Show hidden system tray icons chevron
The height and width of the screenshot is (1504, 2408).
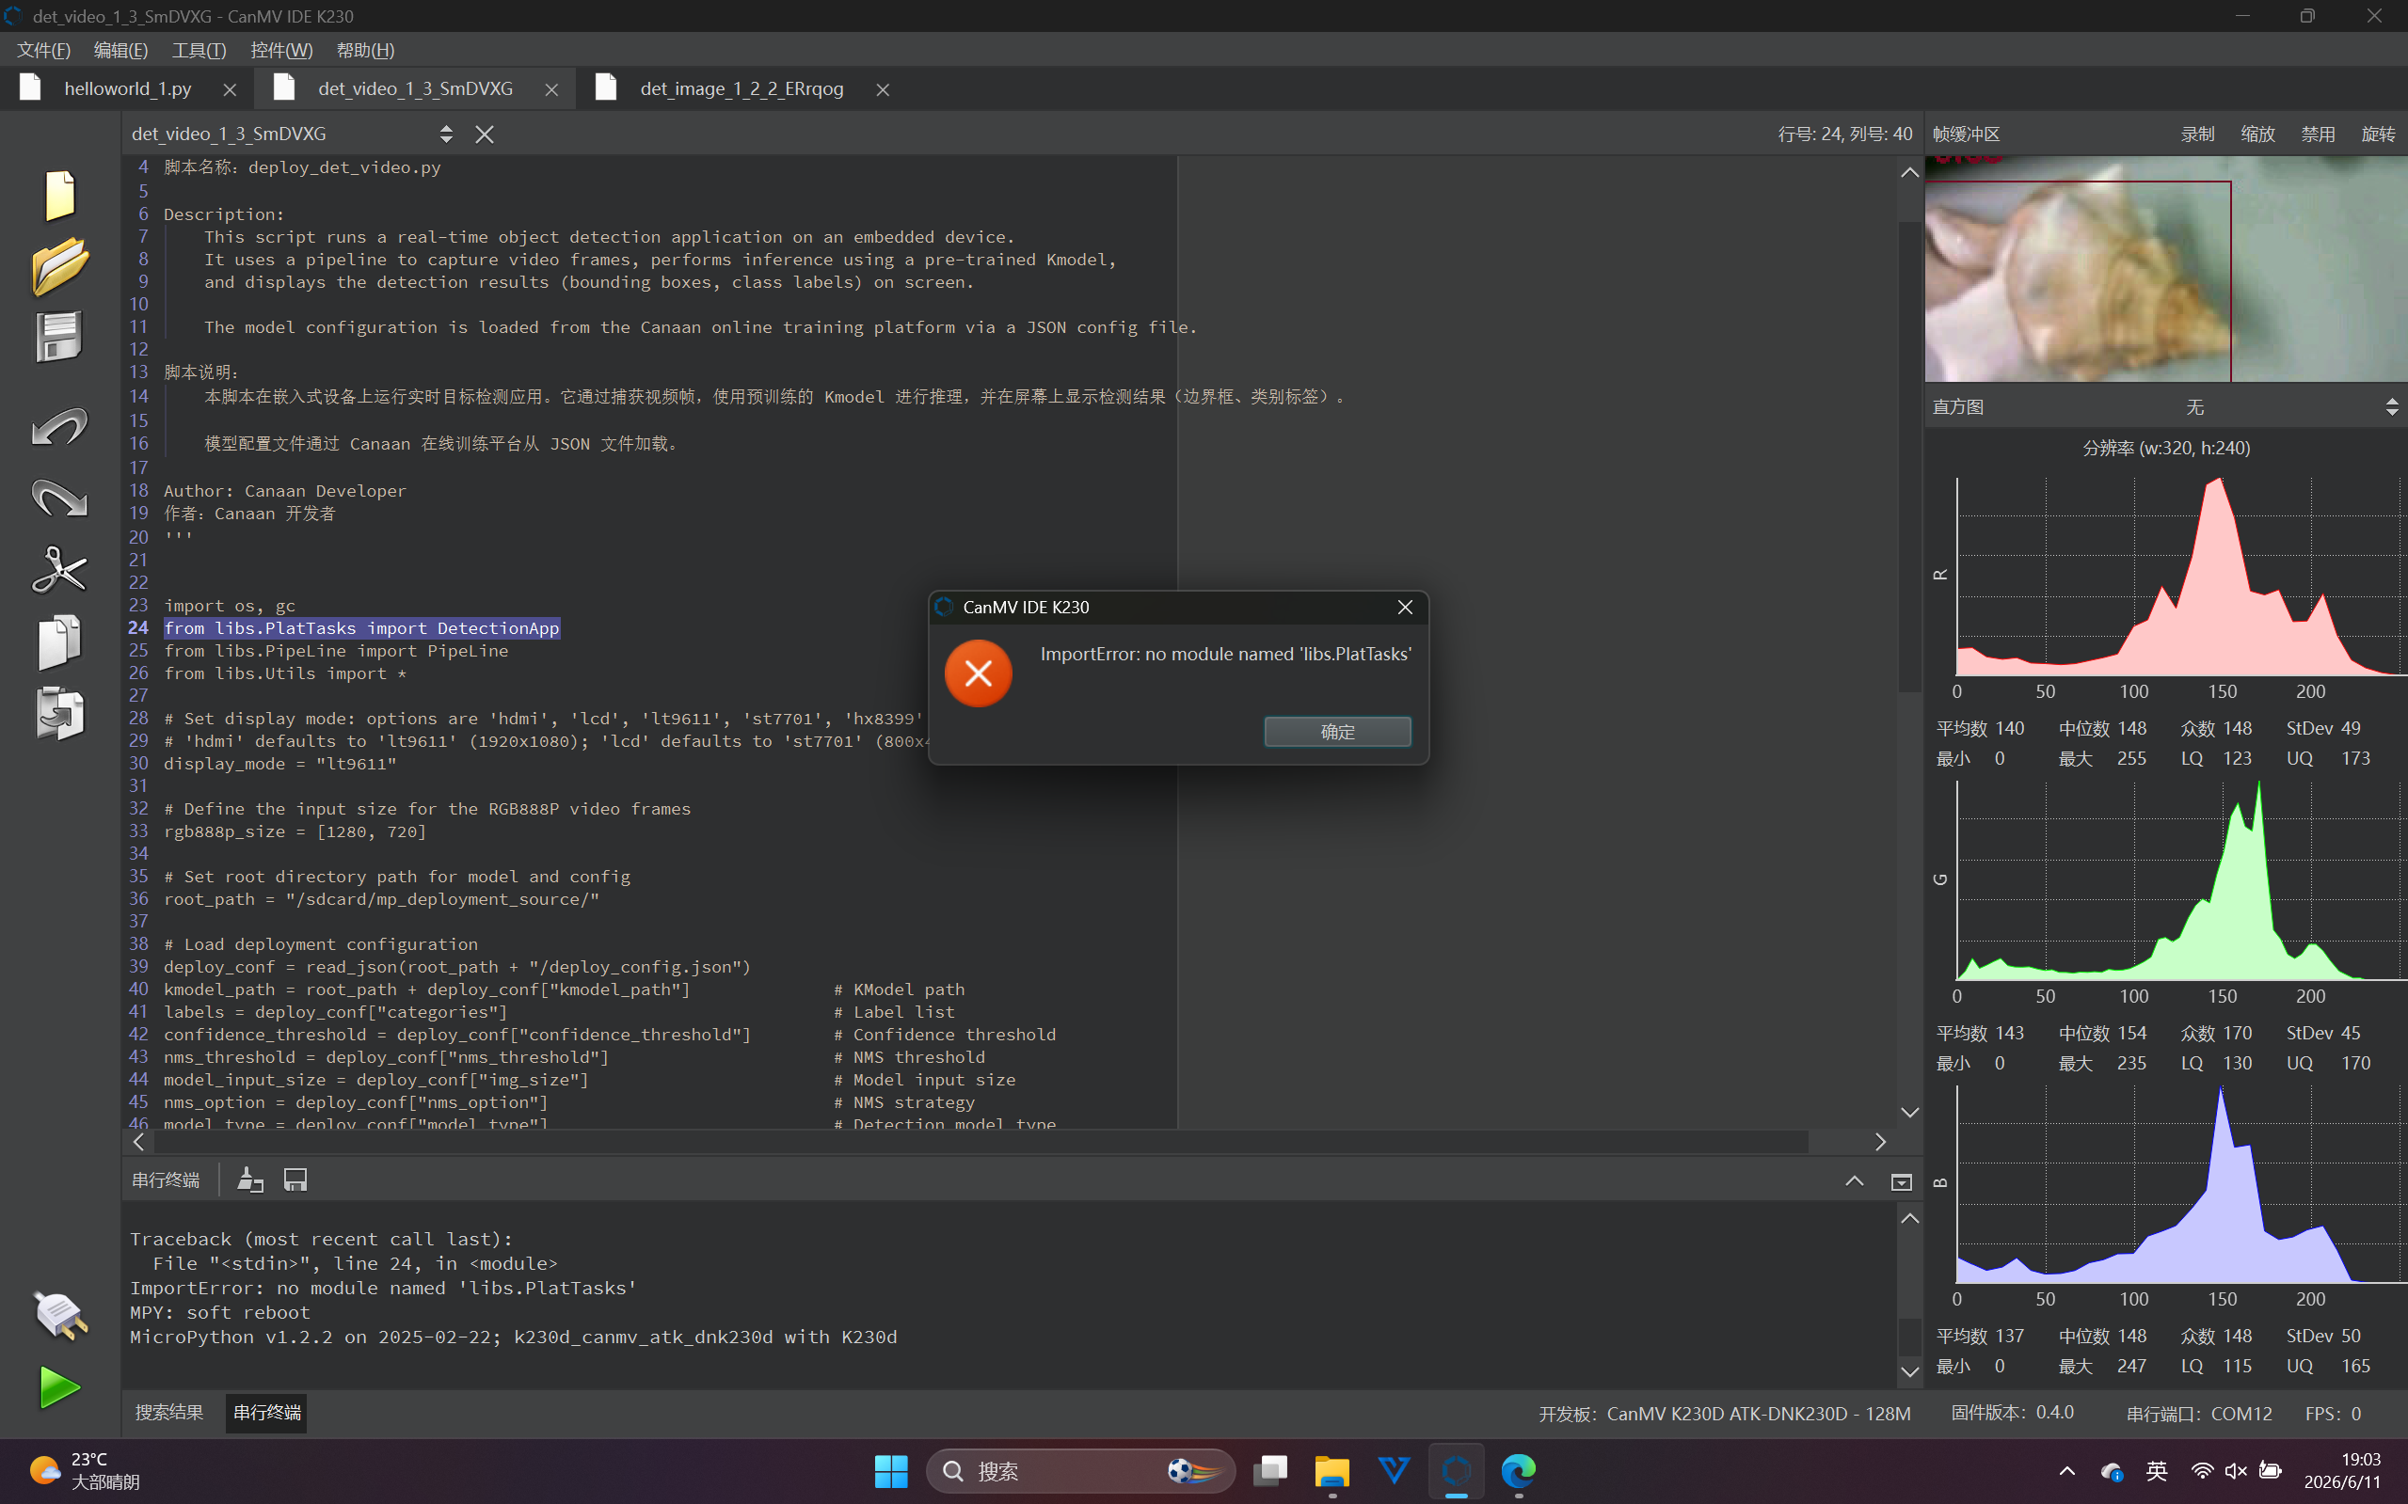point(2066,1471)
